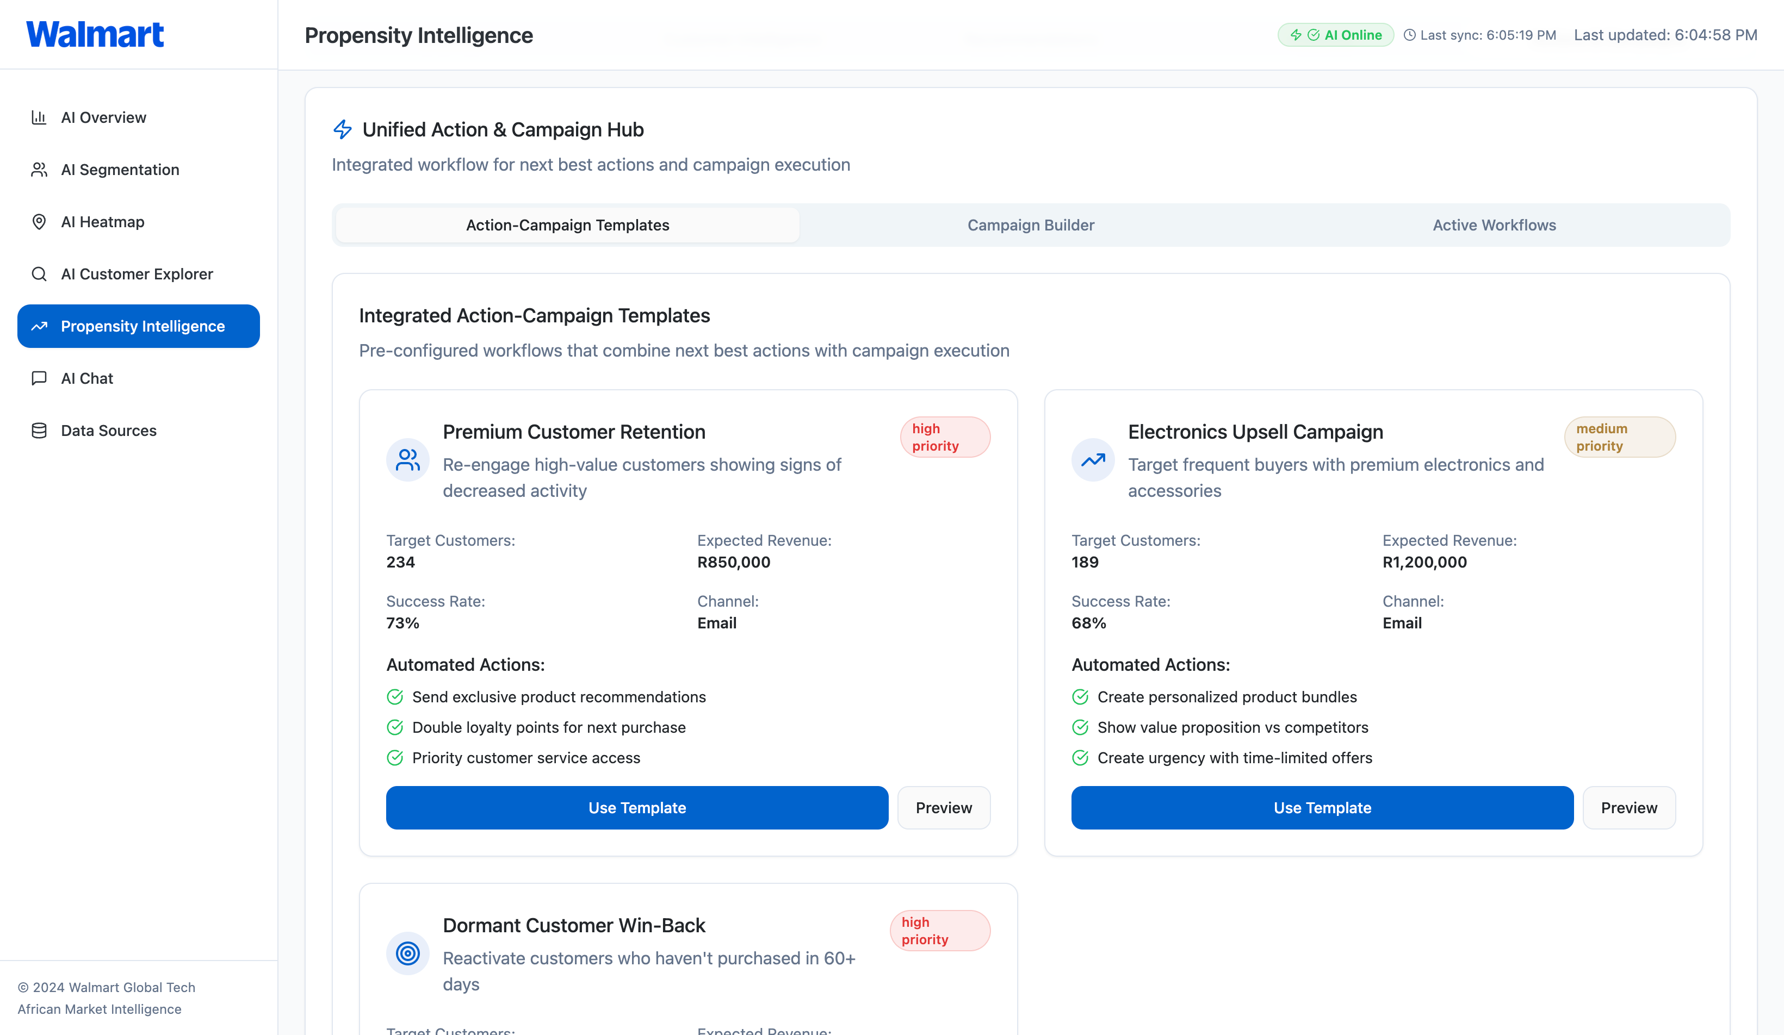Click Email channel value in Premium Customer Retention
This screenshot has height=1035, width=1784.
point(716,624)
